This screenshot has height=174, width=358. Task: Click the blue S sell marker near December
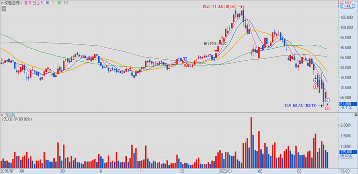(185, 60)
